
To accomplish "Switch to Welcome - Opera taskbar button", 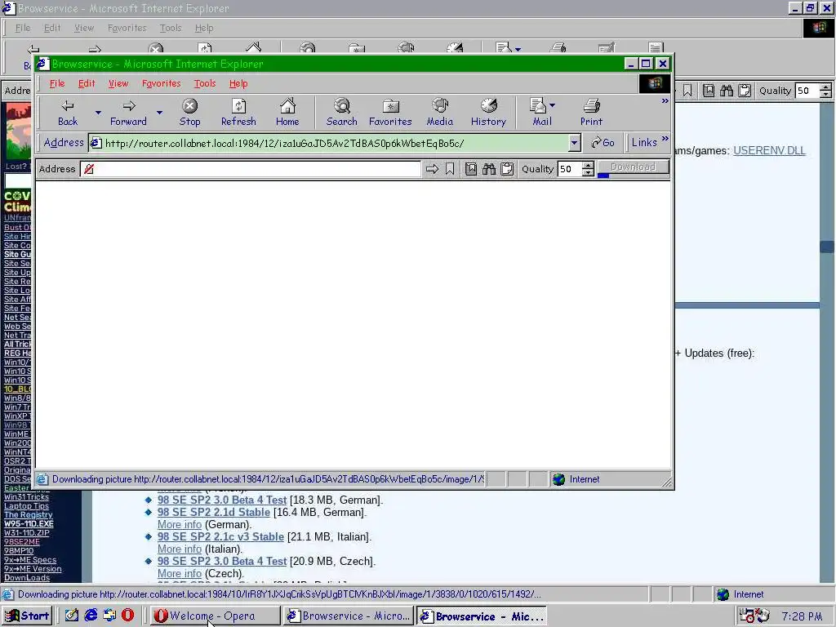I will [215, 616].
